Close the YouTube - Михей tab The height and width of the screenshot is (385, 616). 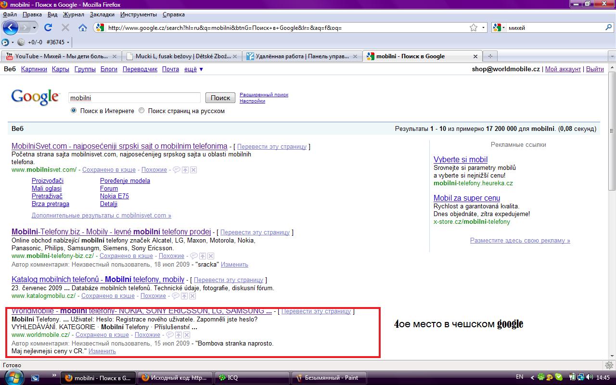click(x=115, y=56)
